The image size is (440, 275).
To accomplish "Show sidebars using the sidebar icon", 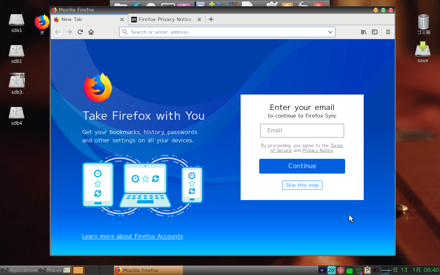I will [x=375, y=32].
